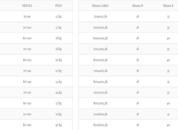Click the PESO column header
178x130 pixels.
click(59, 6)
